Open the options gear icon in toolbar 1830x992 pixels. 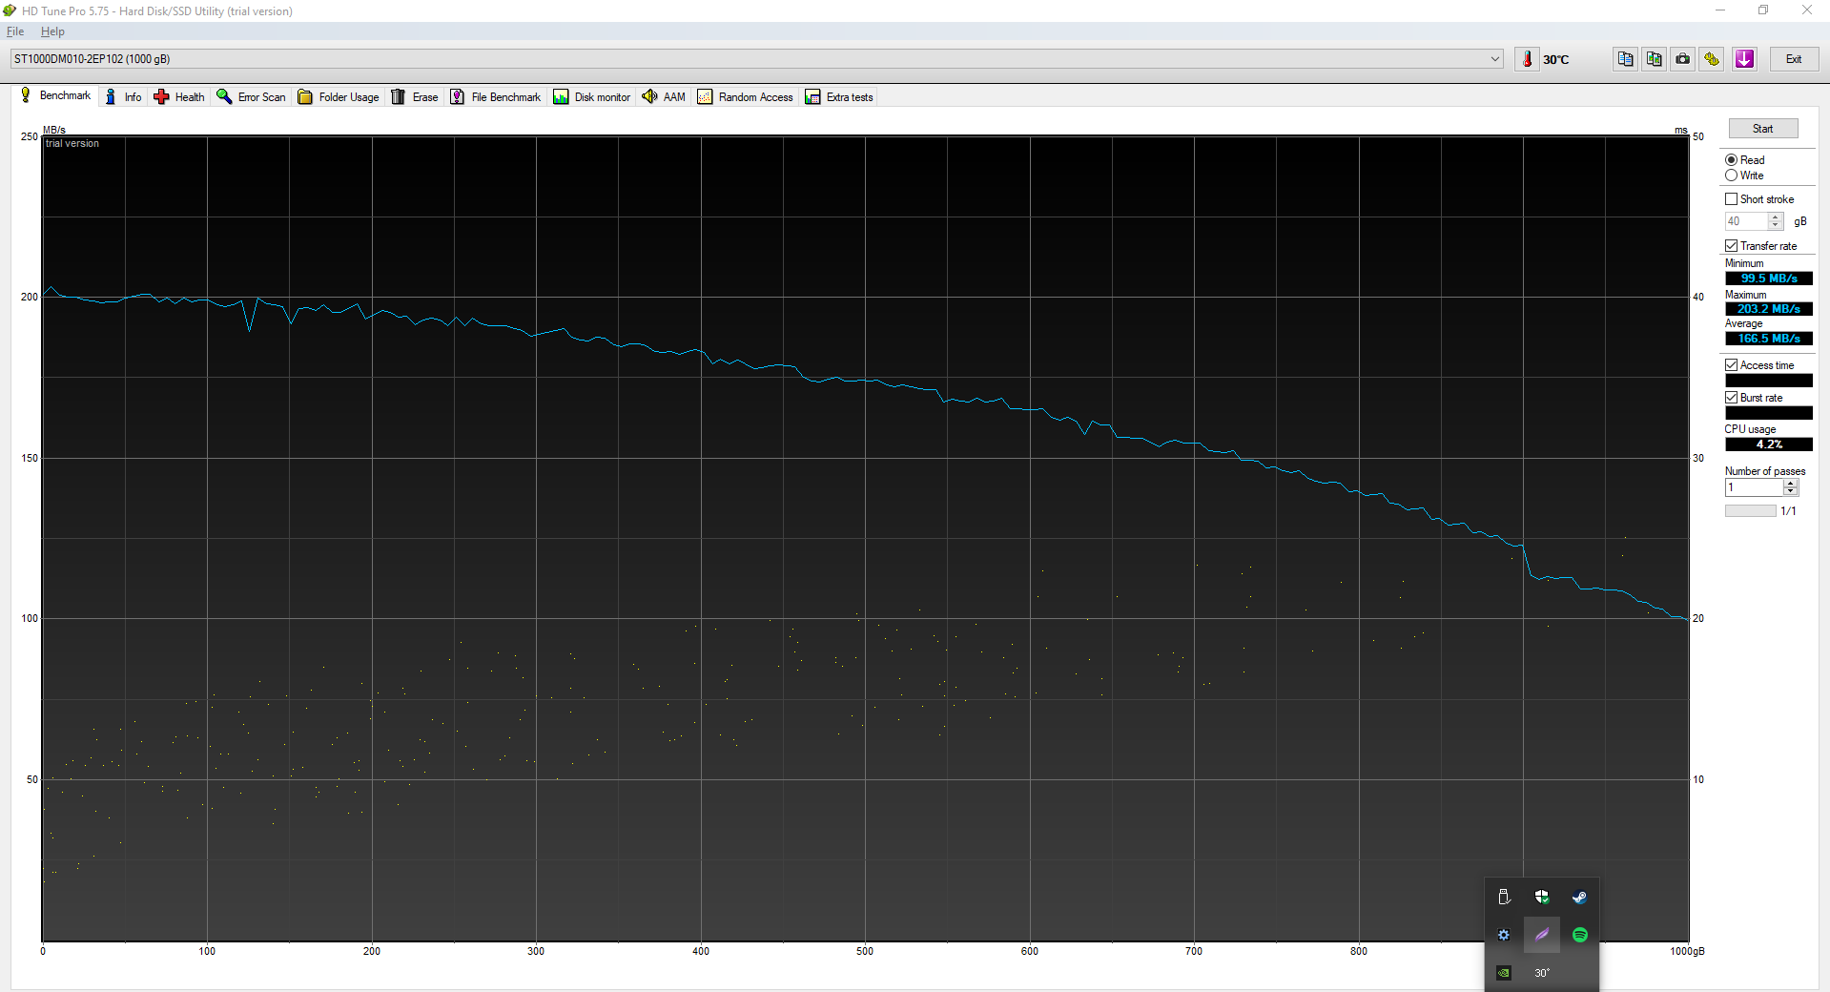tap(1712, 59)
